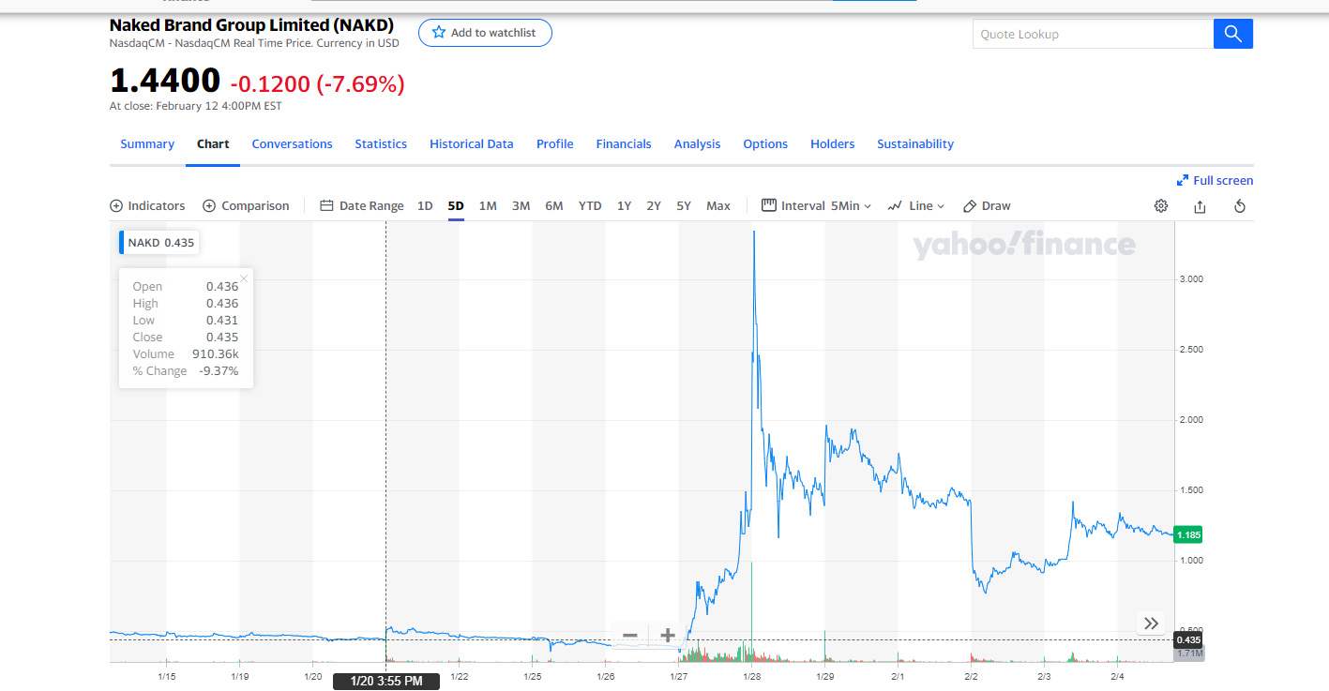Click the Full screen expand icon
Image resolution: width=1329 pixels, height=691 pixels.
tap(1183, 181)
